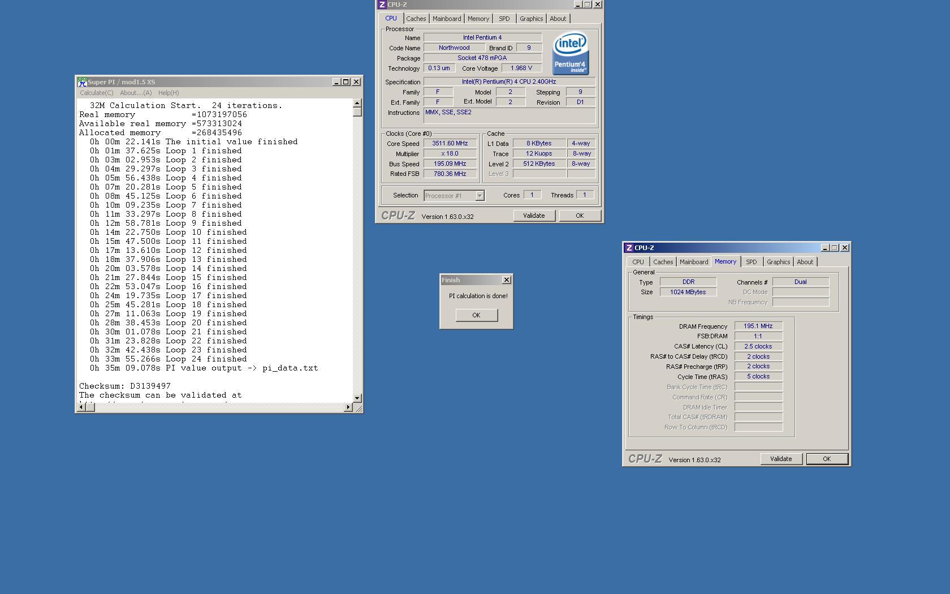Click the Core Speed value 3511.60 MHz
This screenshot has width=950, height=594.
pos(450,144)
